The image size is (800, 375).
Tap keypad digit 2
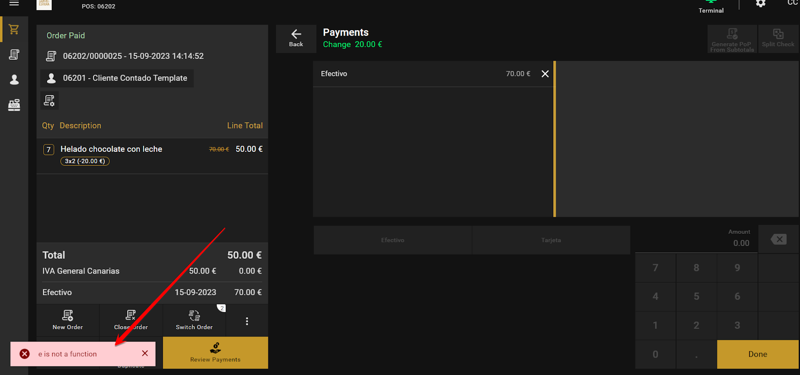tap(696, 325)
